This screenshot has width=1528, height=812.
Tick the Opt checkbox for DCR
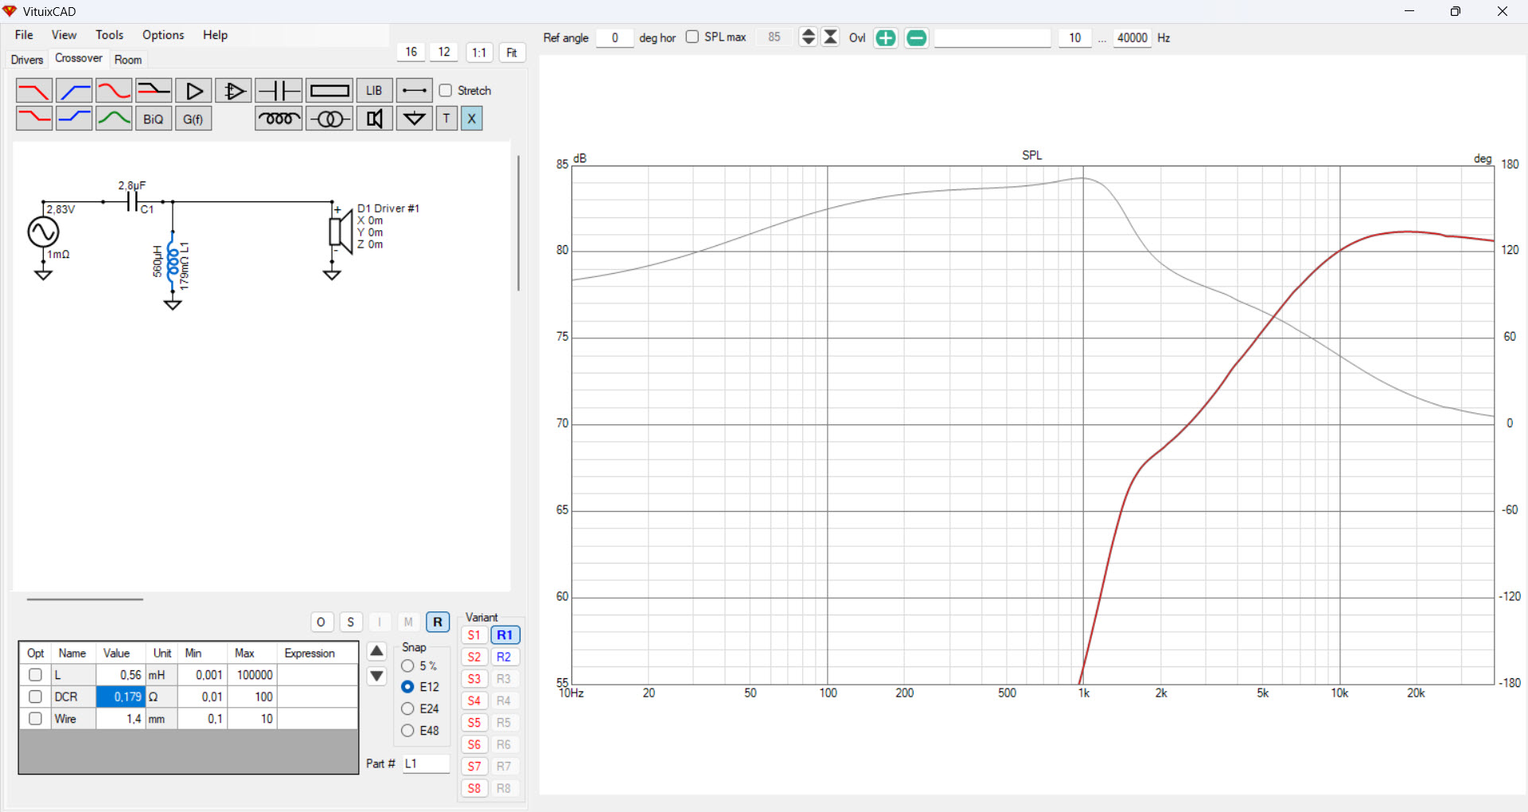point(35,697)
